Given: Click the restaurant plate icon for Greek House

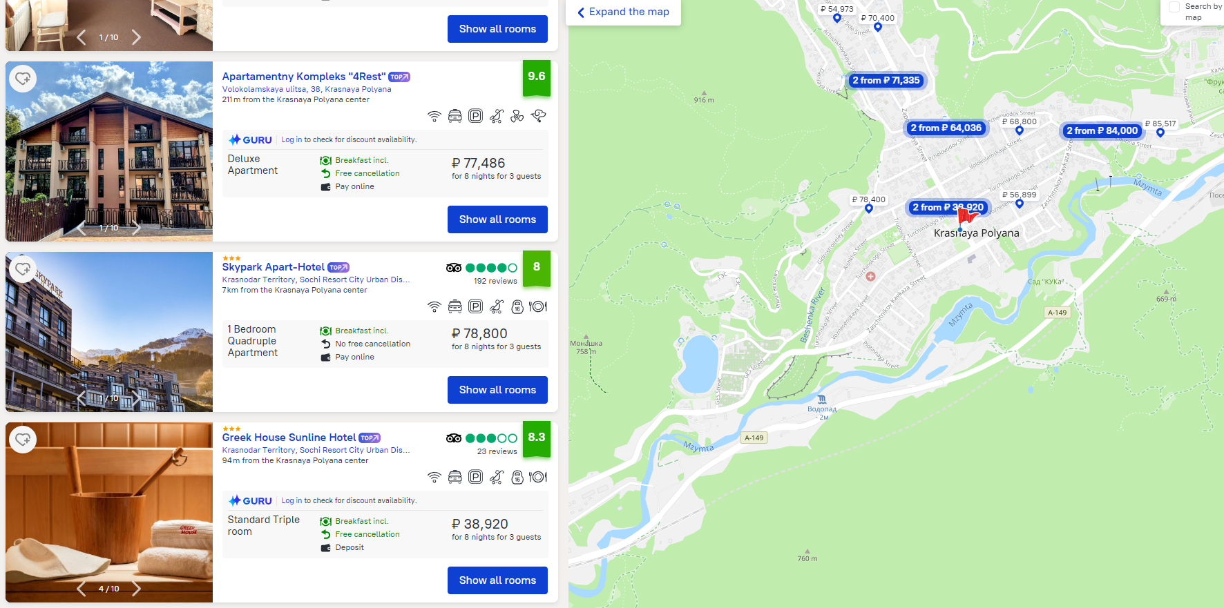Looking at the screenshot, I should pos(538,477).
